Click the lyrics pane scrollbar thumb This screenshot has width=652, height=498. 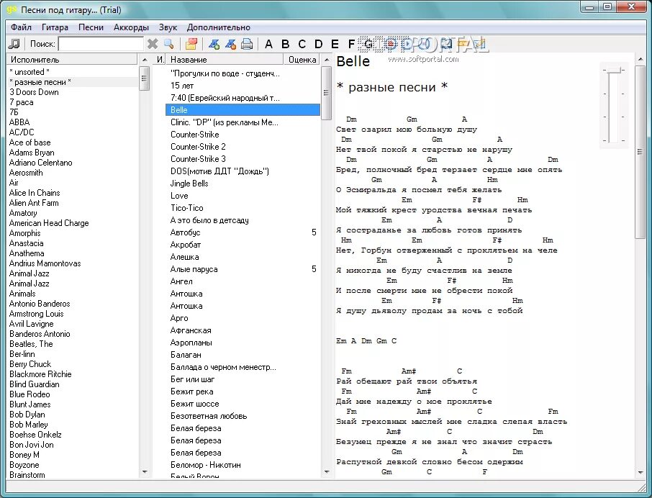640,152
